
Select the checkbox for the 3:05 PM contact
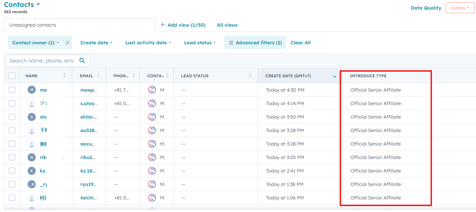pos(12,157)
